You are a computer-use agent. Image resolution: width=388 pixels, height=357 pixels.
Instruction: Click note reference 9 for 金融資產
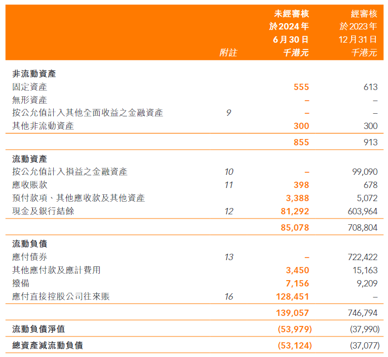point(228,113)
